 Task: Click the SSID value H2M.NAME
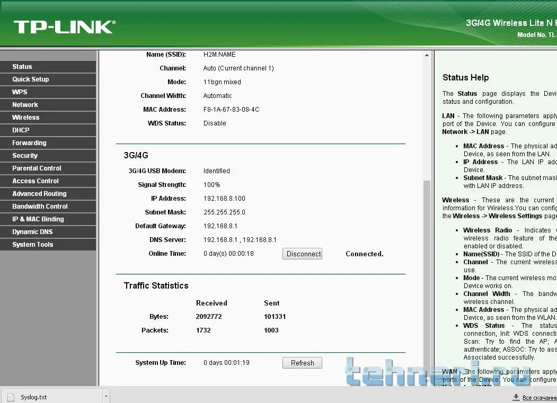(219, 55)
